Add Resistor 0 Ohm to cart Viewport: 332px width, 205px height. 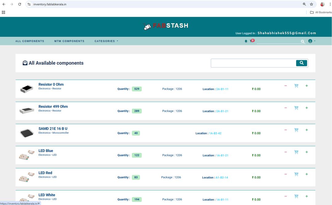coord(296,86)
